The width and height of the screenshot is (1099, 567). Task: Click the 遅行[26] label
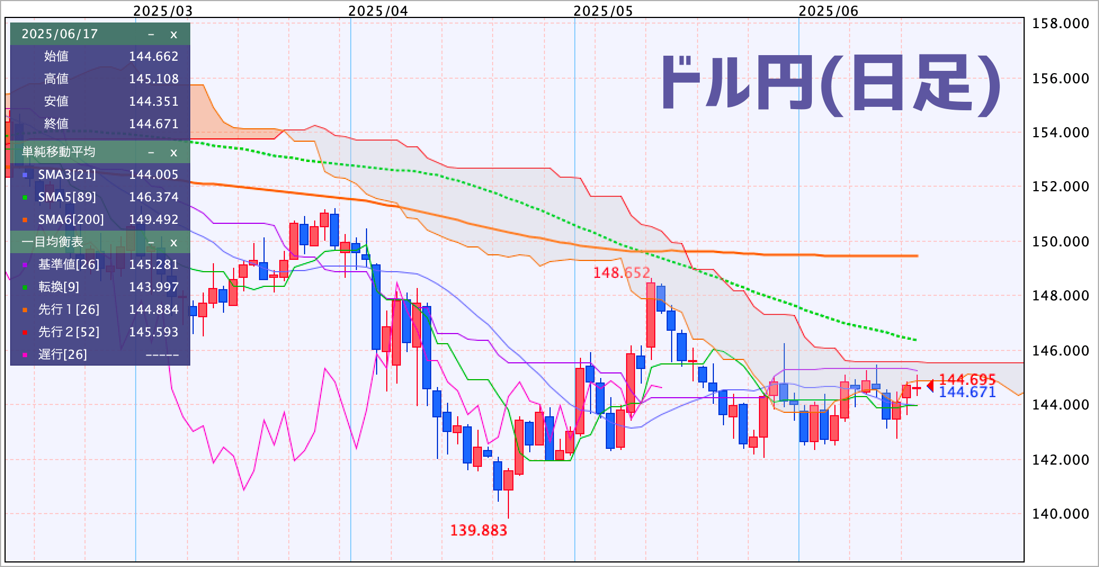click(x=62, y=355)
